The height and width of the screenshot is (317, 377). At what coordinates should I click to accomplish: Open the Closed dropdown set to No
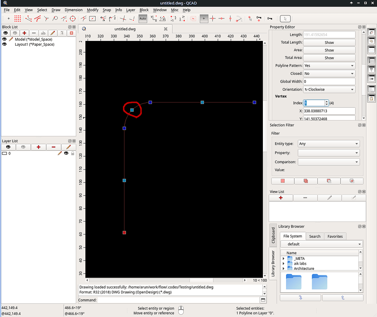tap(329, 73)
